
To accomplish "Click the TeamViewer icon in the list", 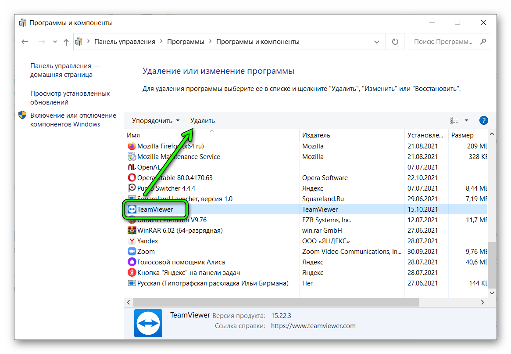I will click(132, 209).
